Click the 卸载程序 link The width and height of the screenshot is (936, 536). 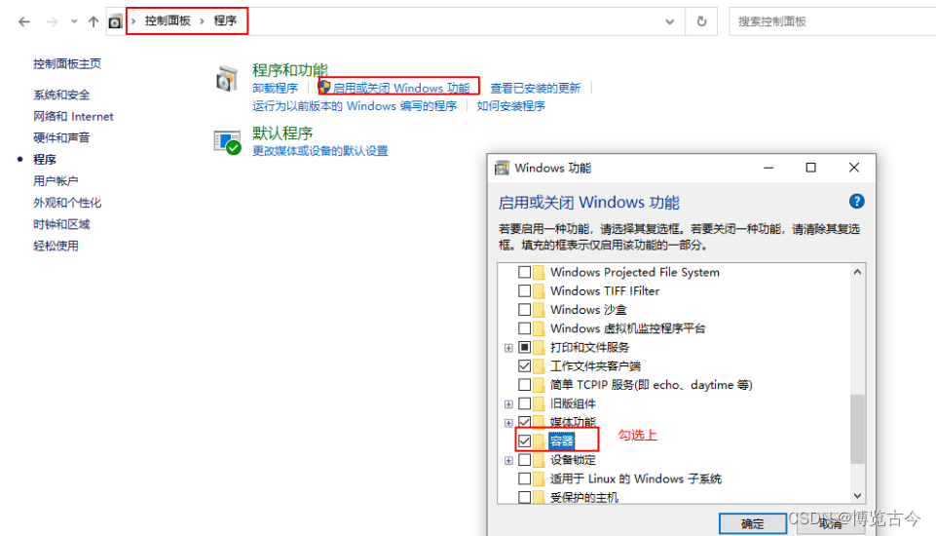click(x=275, y=89)
